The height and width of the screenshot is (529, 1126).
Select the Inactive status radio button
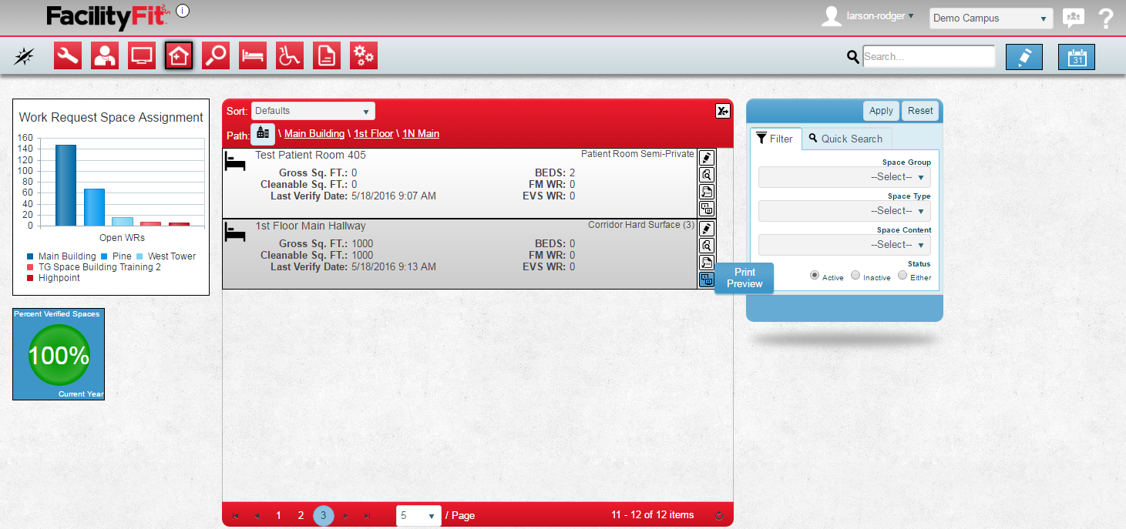click(855, 276)
